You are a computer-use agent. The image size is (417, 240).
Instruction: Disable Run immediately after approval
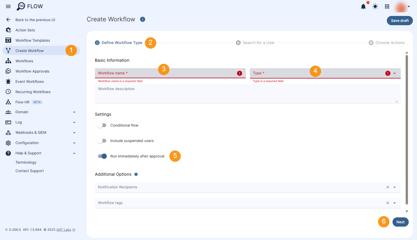(102, 156)
